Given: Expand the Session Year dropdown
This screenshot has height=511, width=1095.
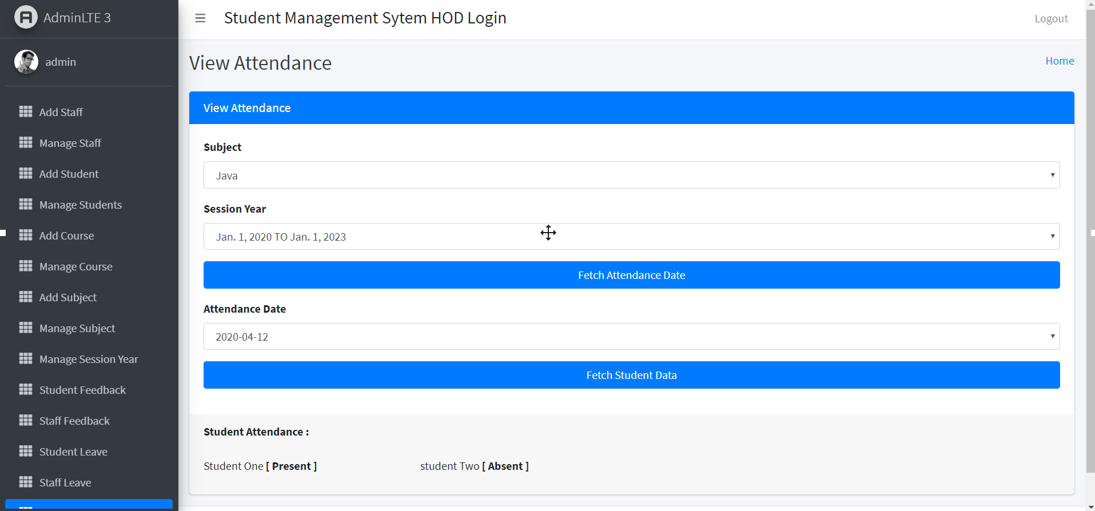Looking at the screenshot, I should click(x=631, y=237).
